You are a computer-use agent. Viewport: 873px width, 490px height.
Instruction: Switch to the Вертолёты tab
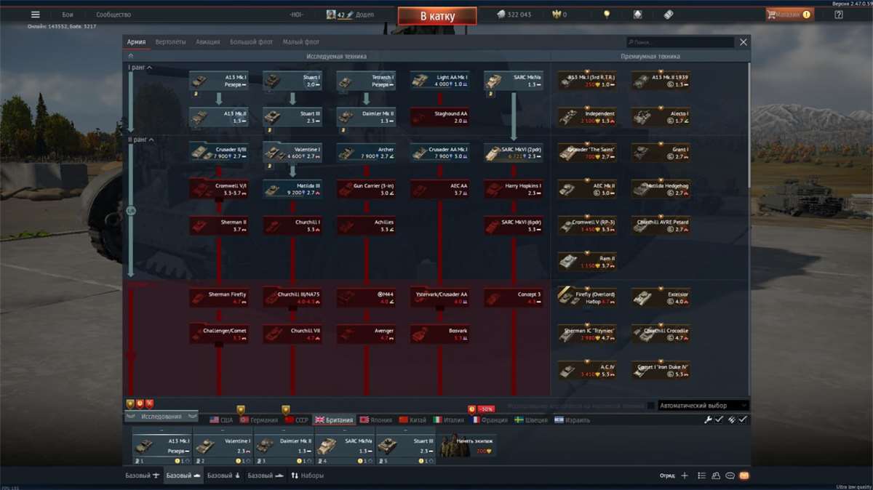(170, 42)
